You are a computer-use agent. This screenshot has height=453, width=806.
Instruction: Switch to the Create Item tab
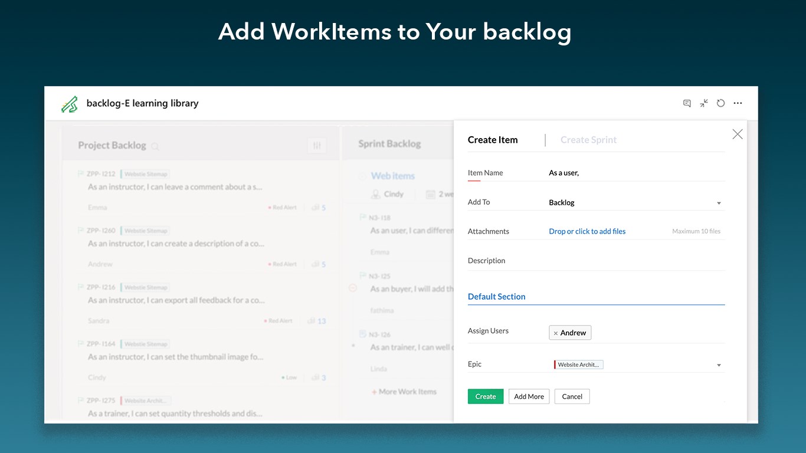tap(493, 140)
